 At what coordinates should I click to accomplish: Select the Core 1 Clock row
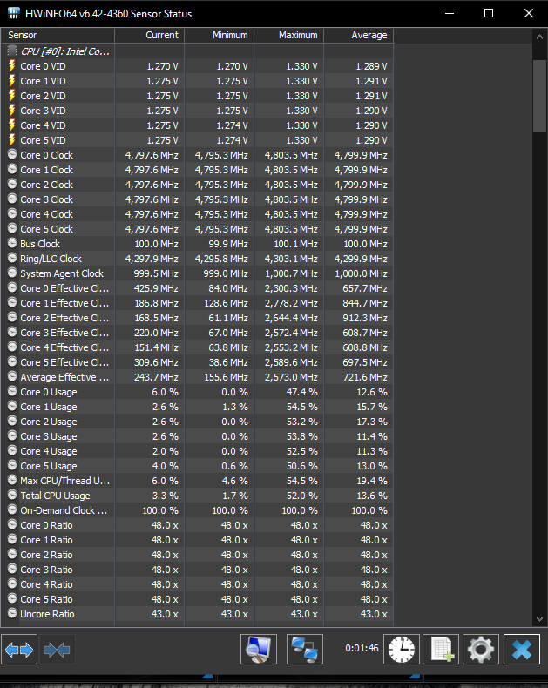click(197, 170)
